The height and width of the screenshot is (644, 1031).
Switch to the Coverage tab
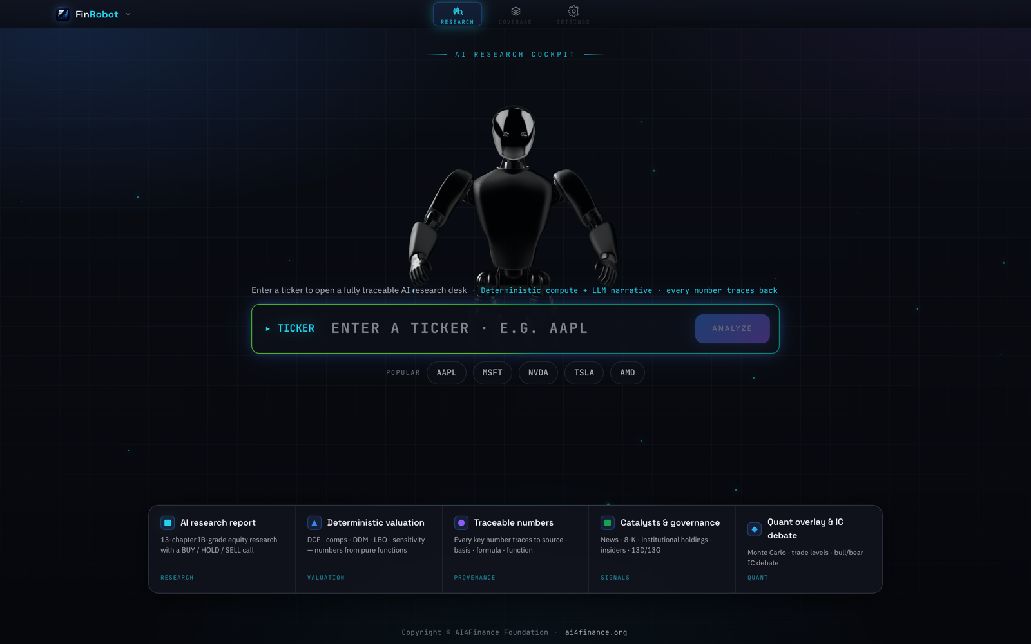click(515, 14)
